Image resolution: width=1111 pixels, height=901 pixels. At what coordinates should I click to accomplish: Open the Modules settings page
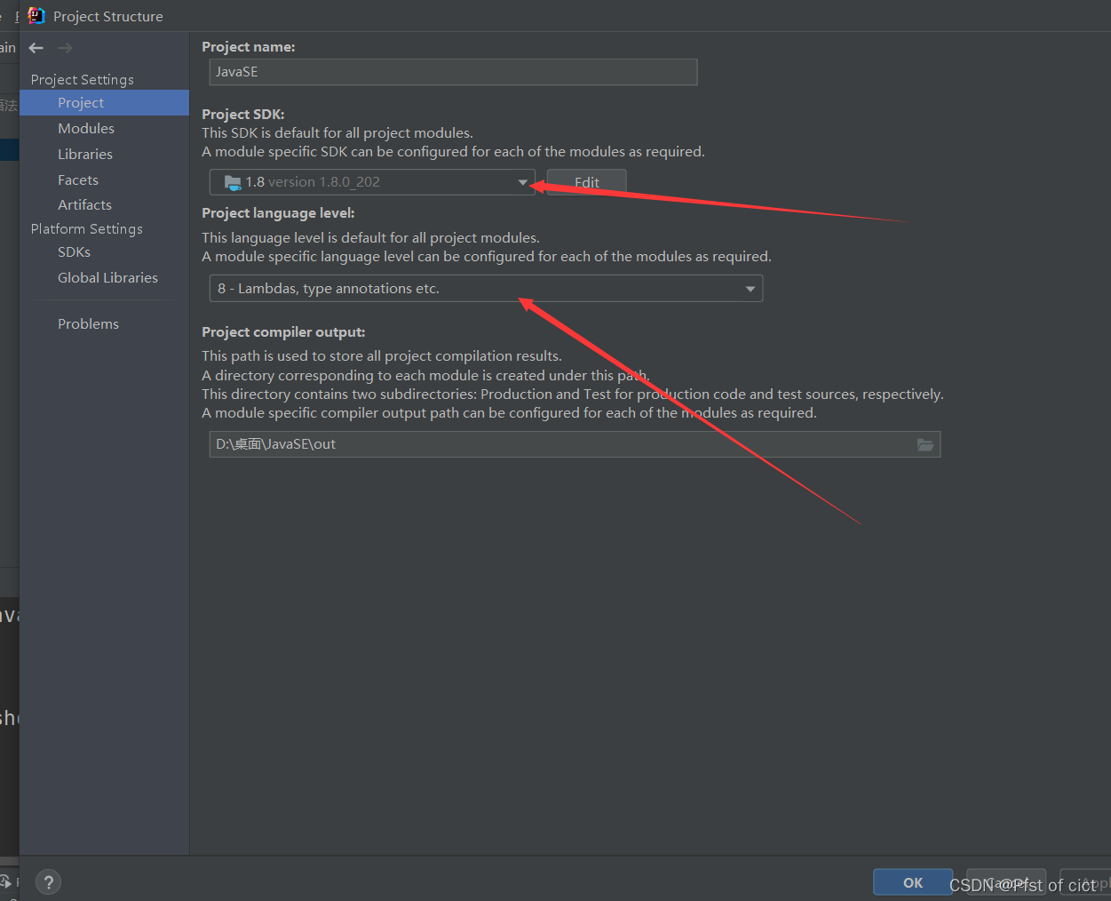pyautogui.click(x=86, y=129)
